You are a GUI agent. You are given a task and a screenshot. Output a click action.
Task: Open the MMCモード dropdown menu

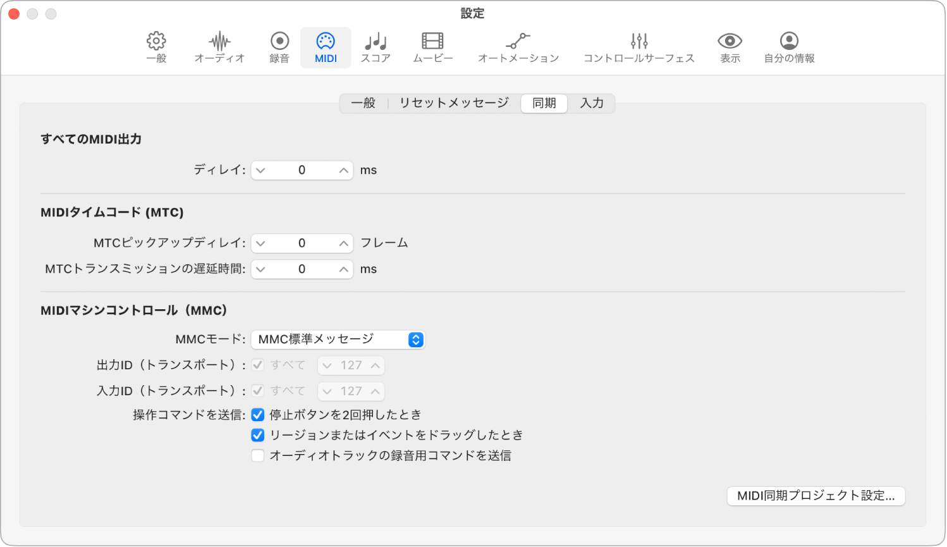[x=339, y=340]
